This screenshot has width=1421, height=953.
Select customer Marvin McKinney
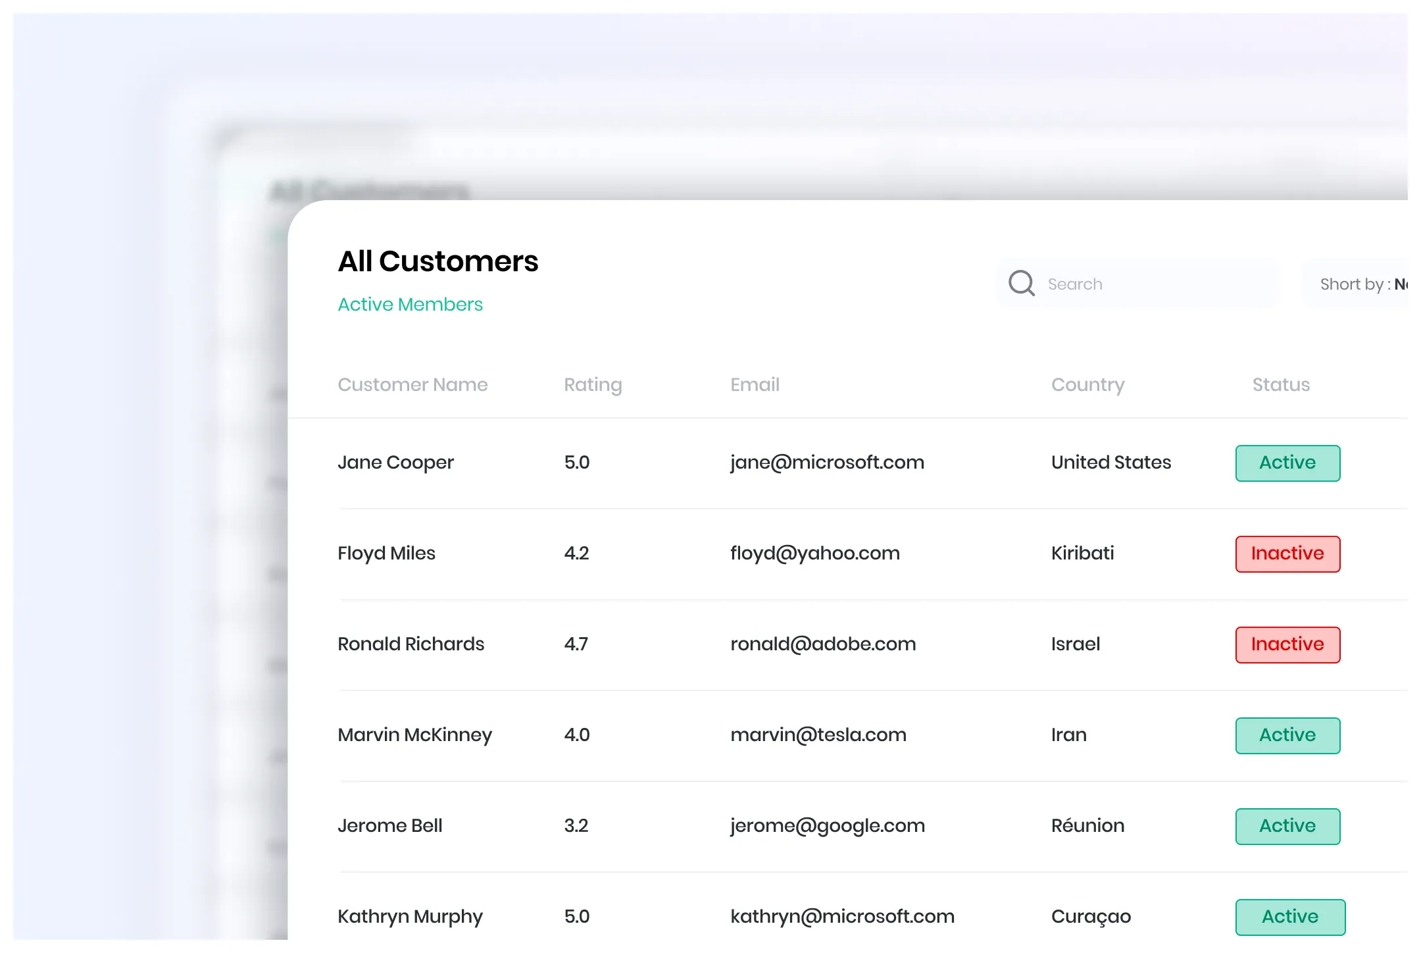pyautogui.click(x=414, y=734)
